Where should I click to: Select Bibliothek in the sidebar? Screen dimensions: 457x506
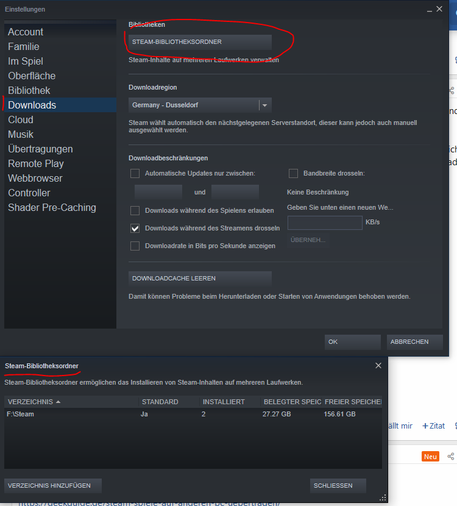pyautogui.click(x=60, y=90)
